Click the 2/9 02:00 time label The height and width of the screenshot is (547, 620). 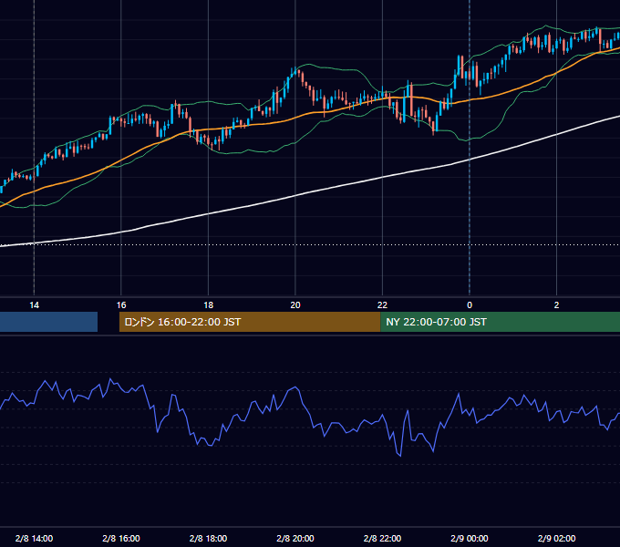coord(556,538)
